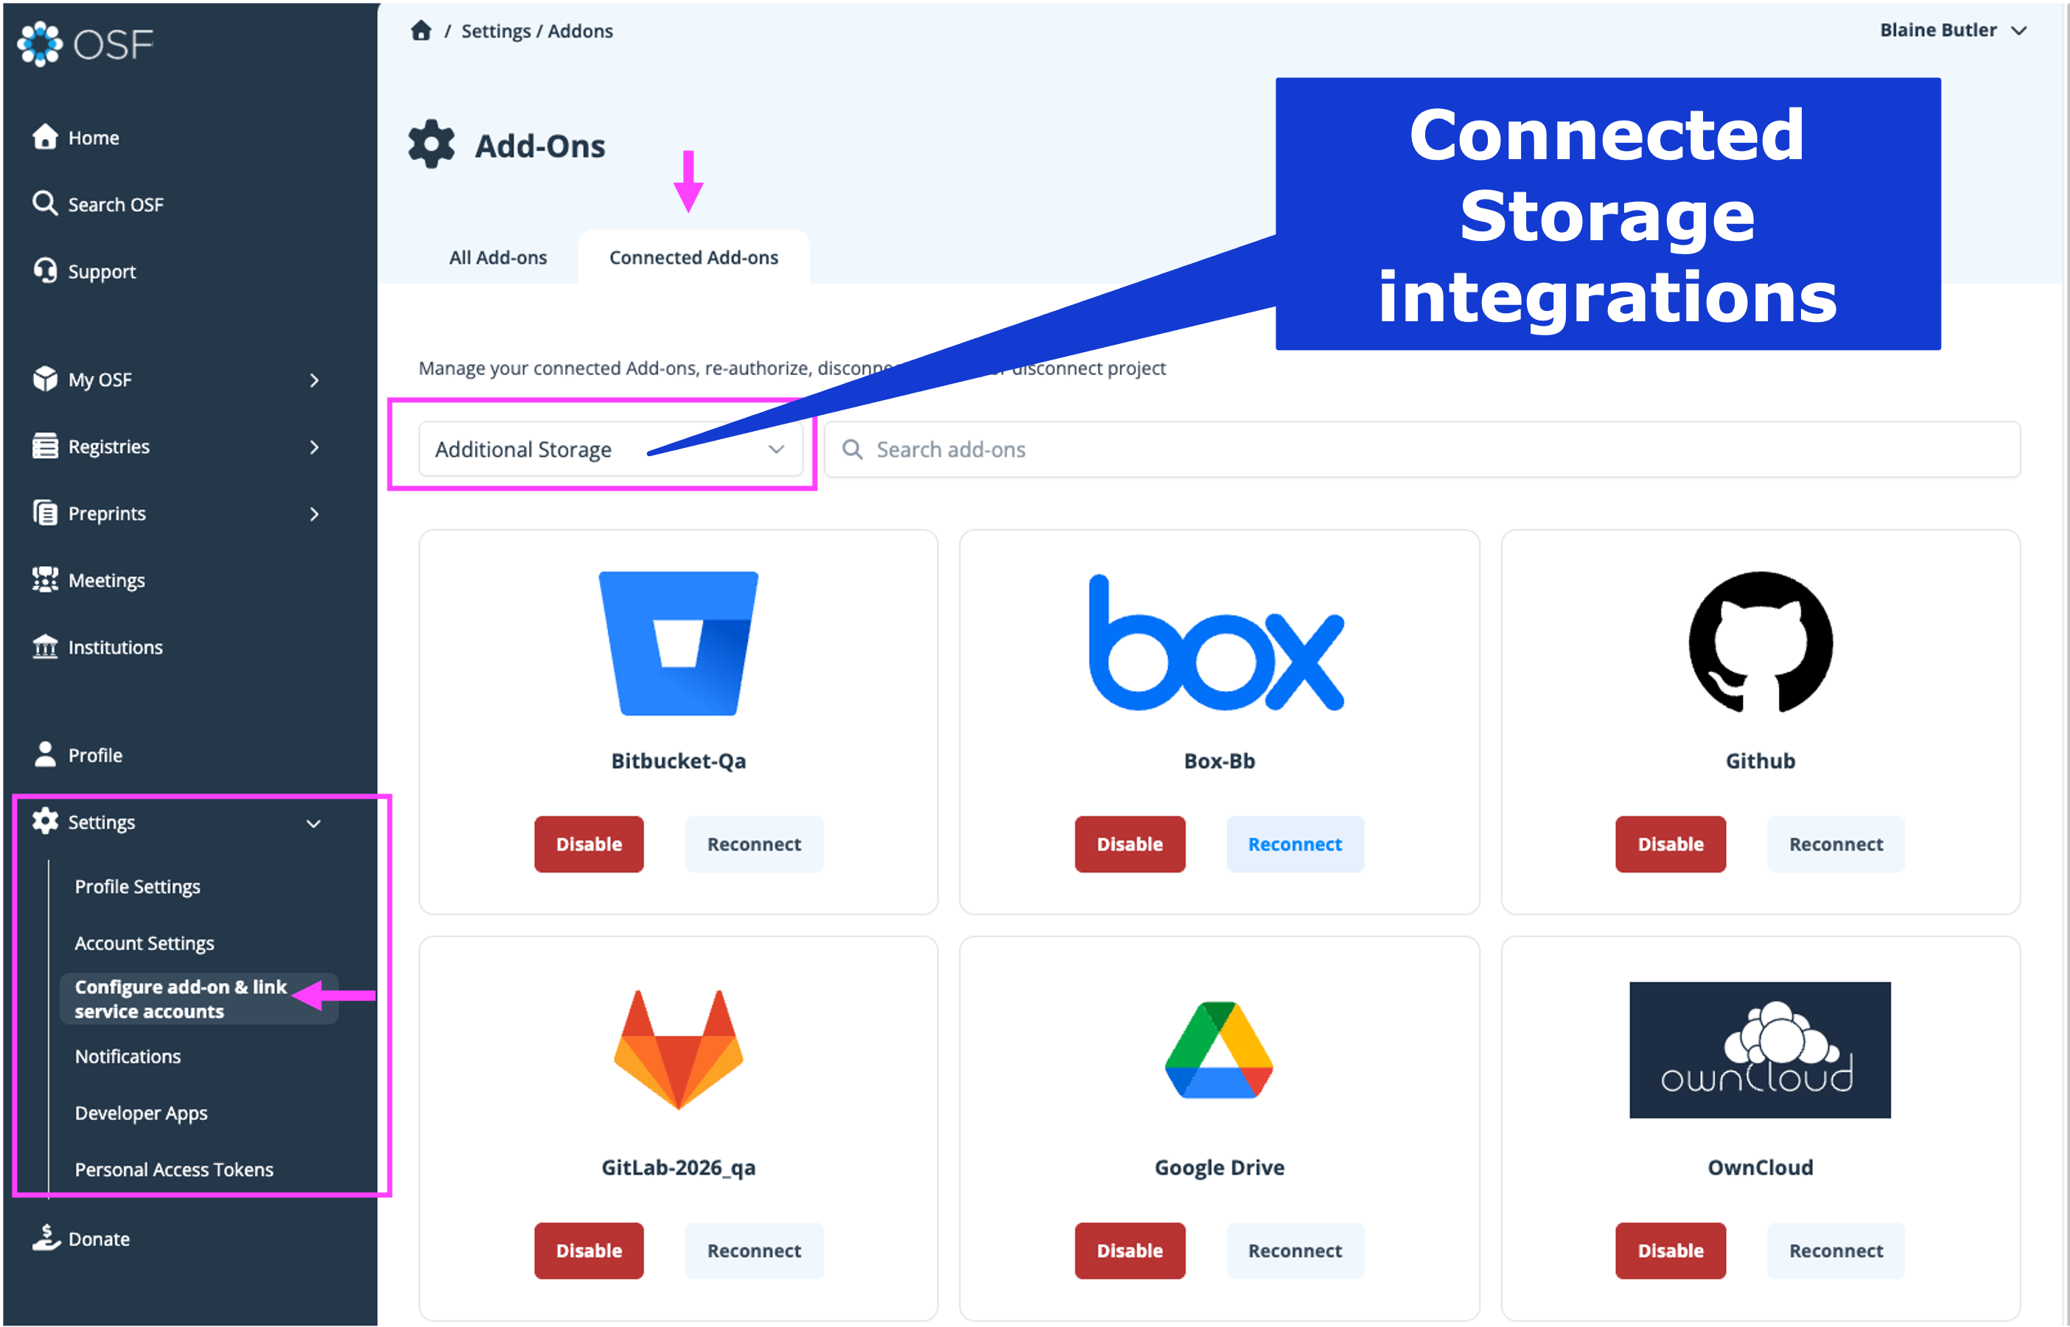2070x1327 pixels.
Task: Click the Addons breadcrumb text
Action: tap(580, 31)
